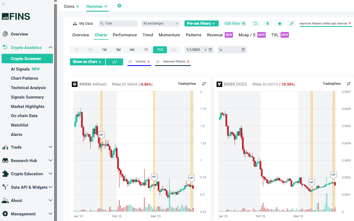
Task: Click the DOGS coin logo
Action: pos(220,84)
